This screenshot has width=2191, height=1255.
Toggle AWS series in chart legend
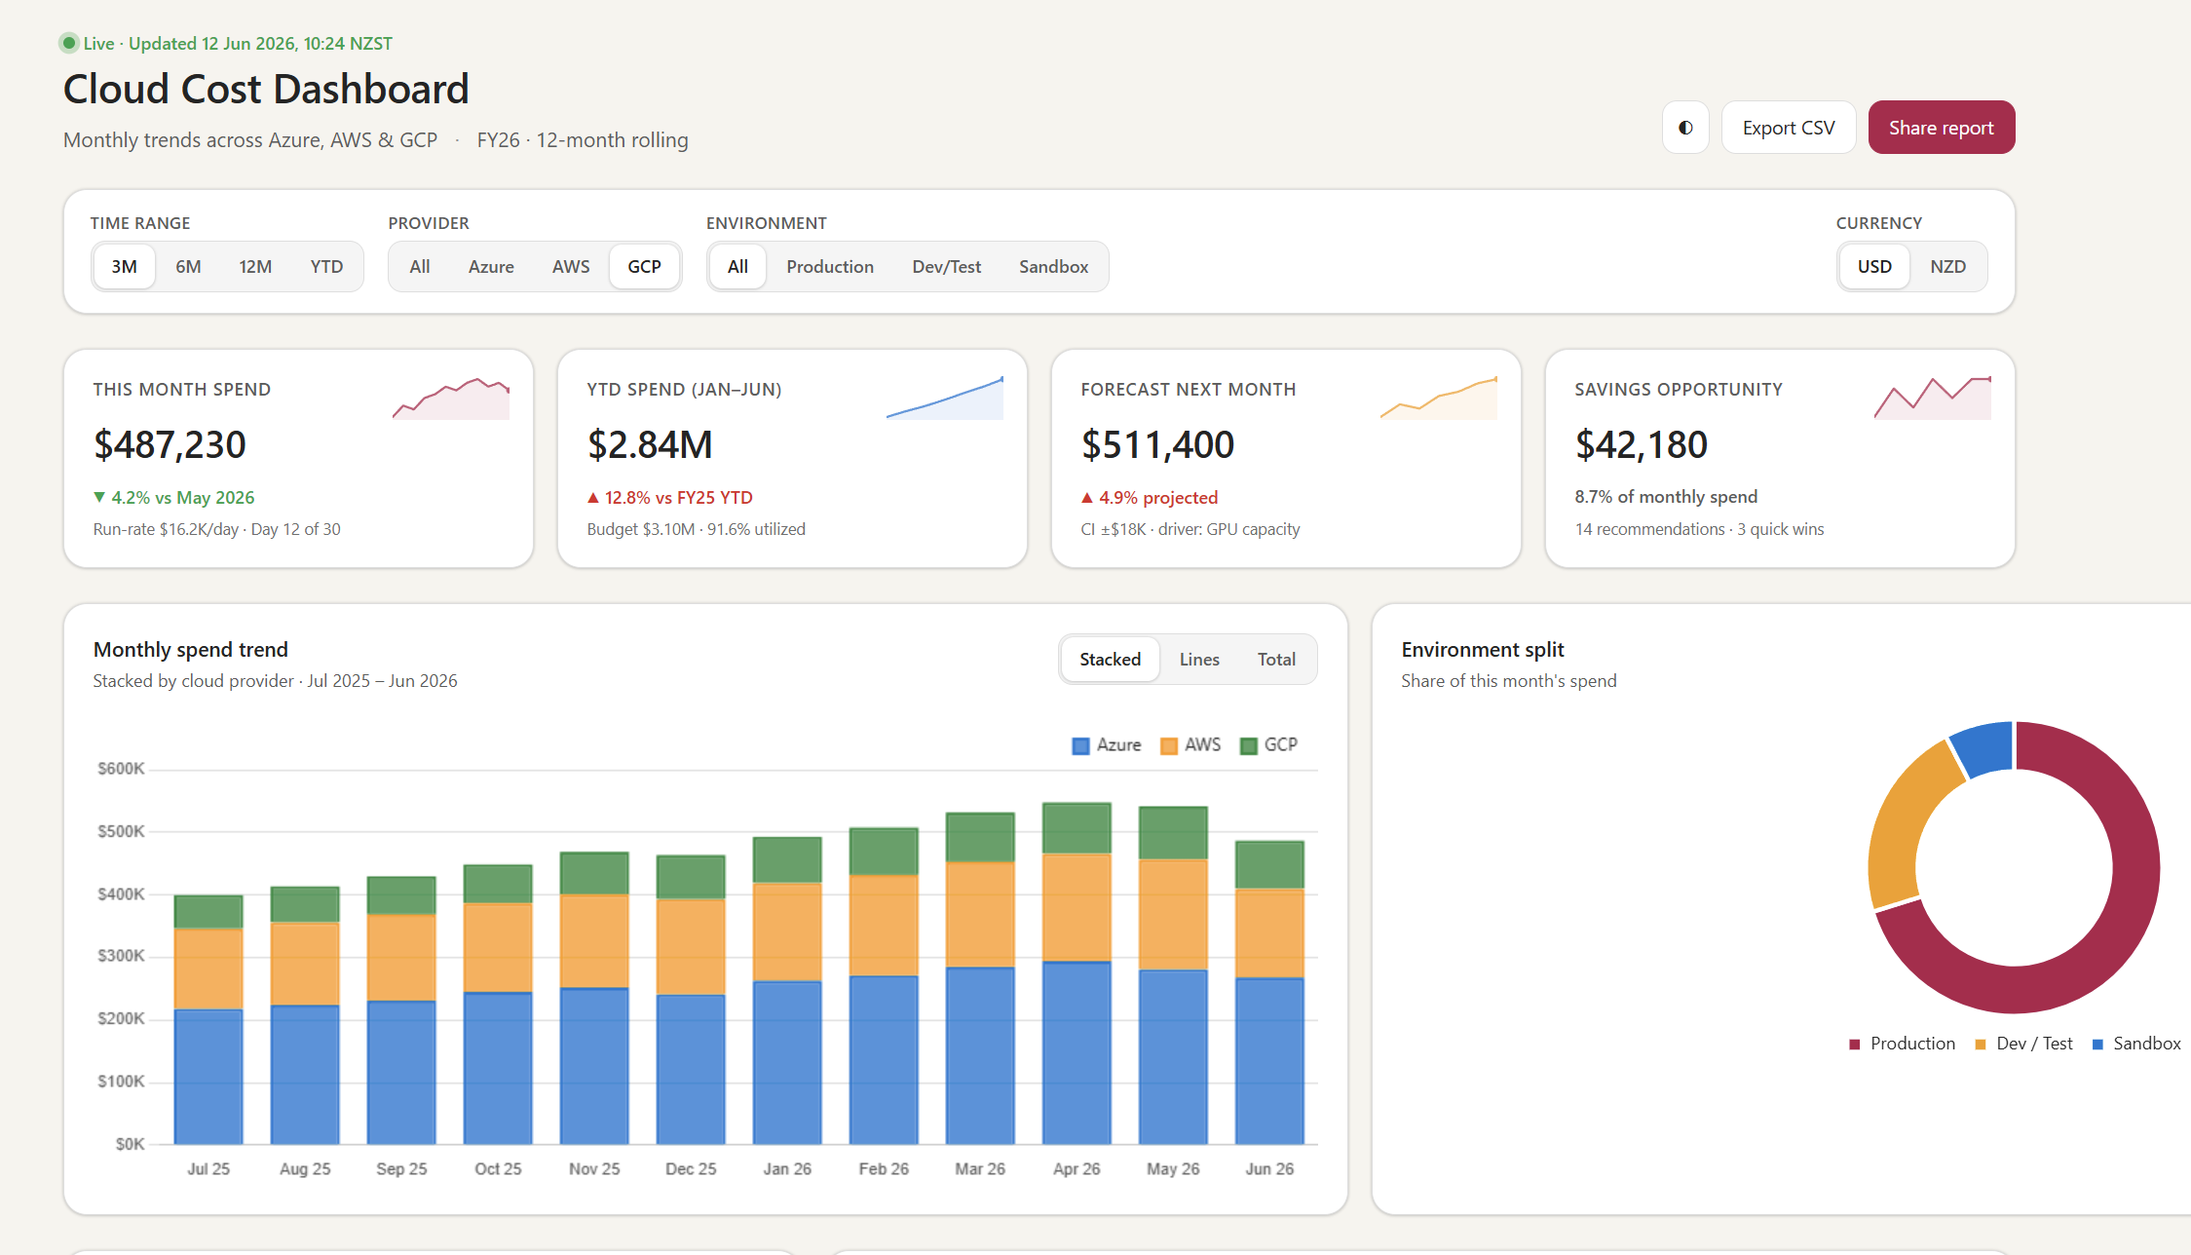[x=1190, y=745]
